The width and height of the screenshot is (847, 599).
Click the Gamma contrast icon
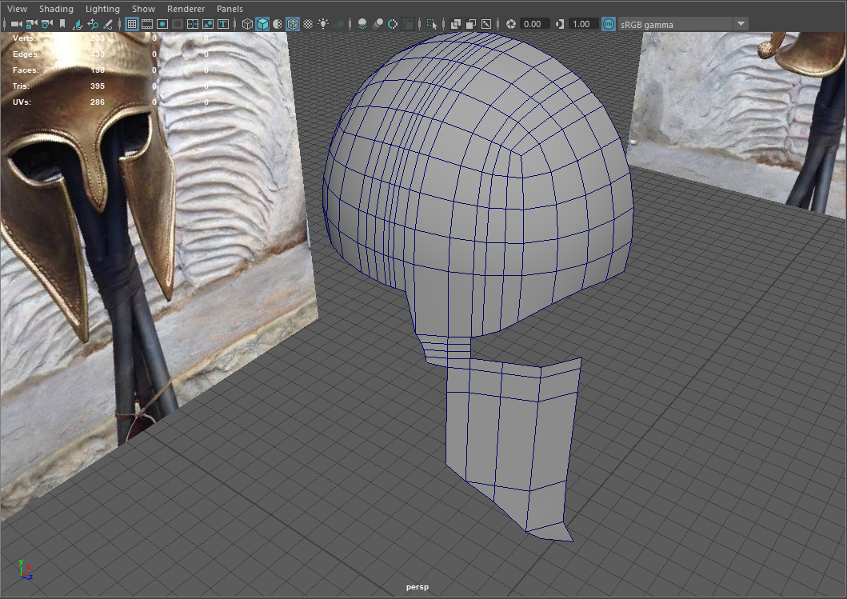(560, 24)
